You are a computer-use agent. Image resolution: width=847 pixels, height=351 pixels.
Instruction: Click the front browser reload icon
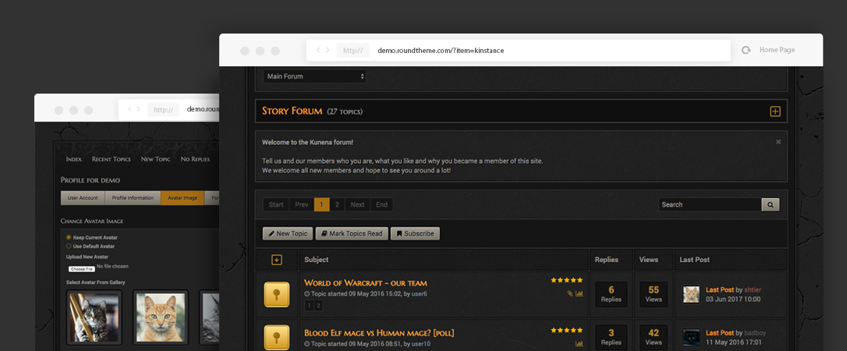(746, 50)
